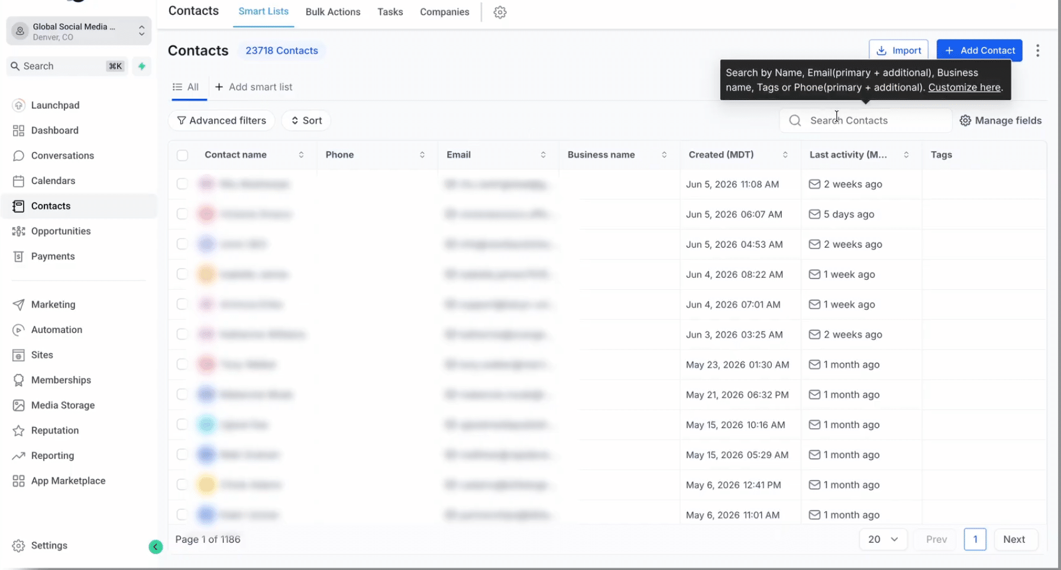1061x570 pixels.
Task: Click the Import button
Action: click(898, 50)
